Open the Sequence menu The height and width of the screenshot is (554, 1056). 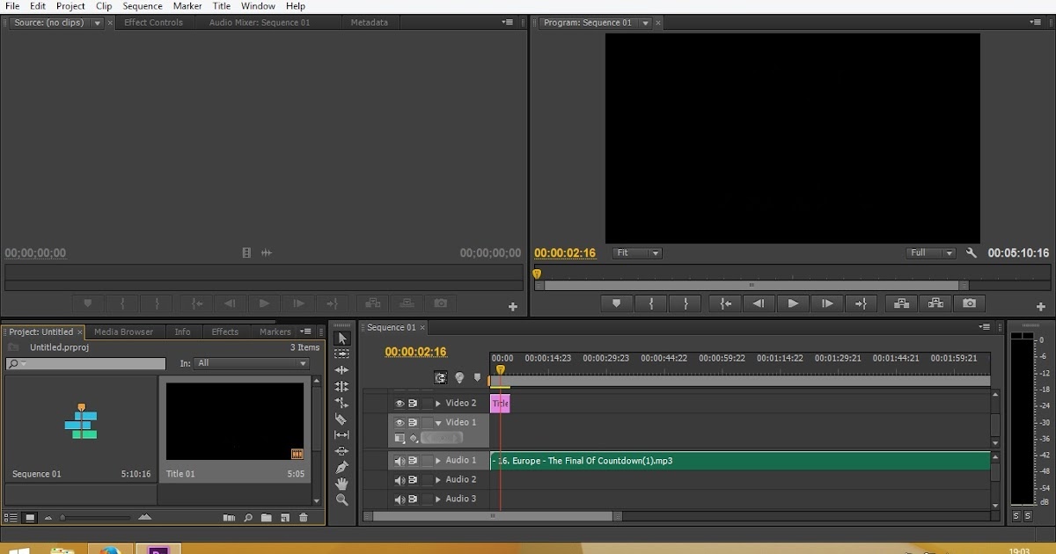pos(142,6)
